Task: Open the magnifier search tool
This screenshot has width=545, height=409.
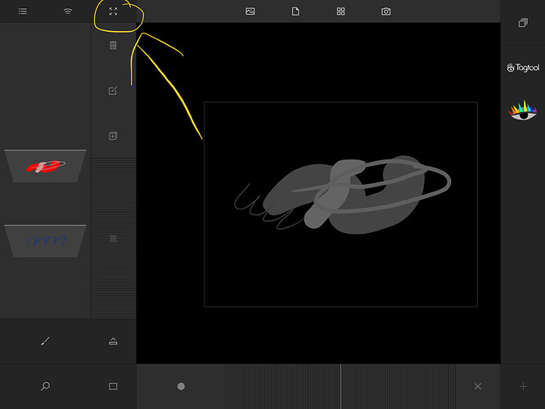Action: click(45, 386)
